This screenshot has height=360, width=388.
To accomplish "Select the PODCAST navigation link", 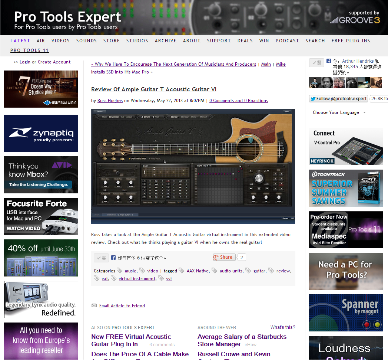I will coord(287,40).
